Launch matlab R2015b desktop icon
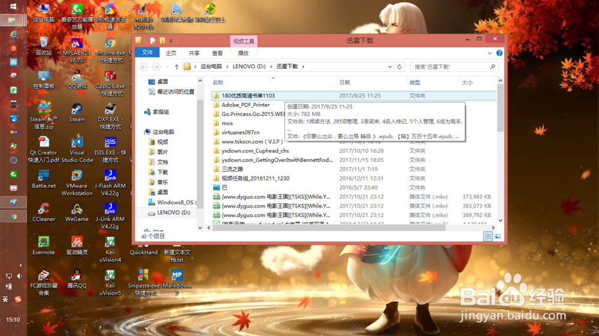This screenshot has height=336, width=599. click(x=143, y=17)
